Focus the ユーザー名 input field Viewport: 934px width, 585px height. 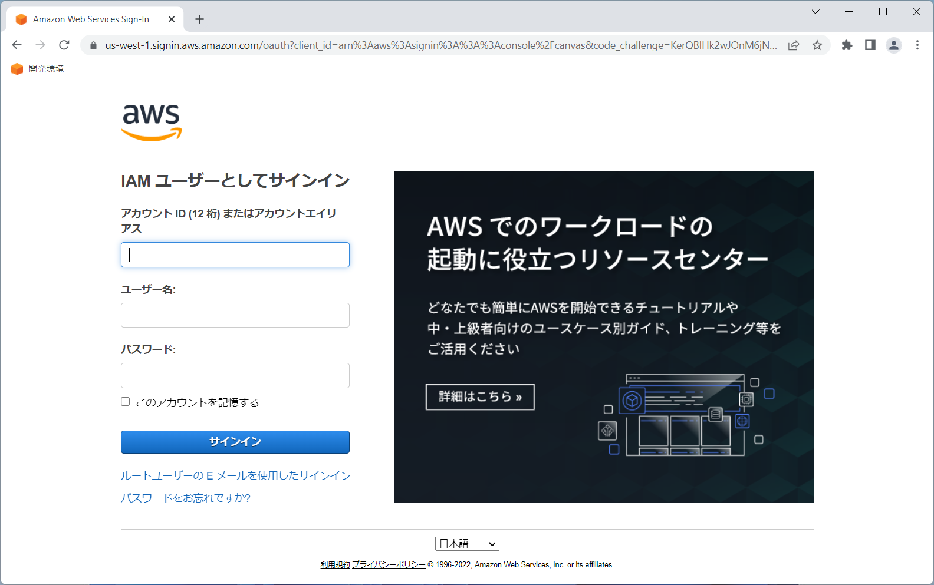click(x=235, y=315)
